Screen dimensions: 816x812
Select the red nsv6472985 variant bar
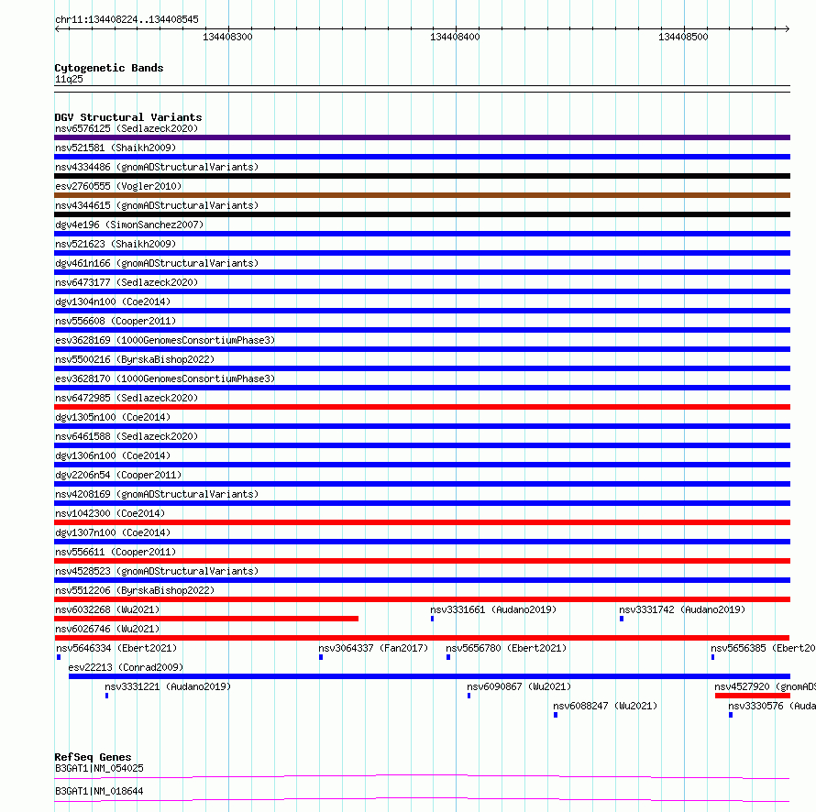[x=422, y=407]
